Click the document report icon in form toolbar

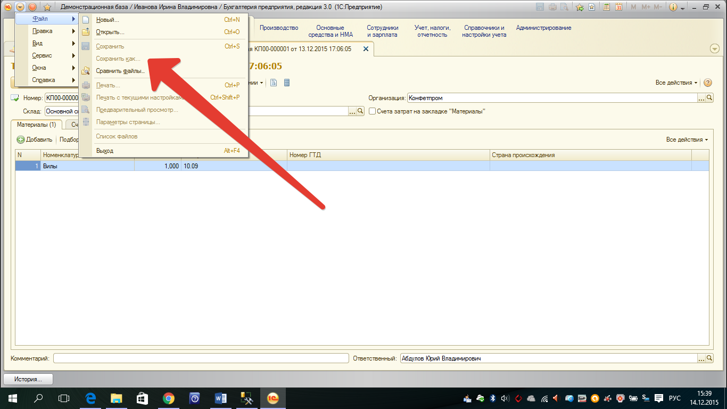(274, 83)
